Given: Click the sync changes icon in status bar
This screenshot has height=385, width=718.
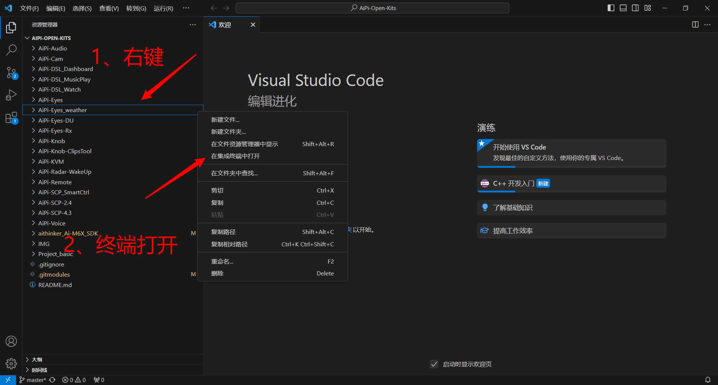Looking at the screenshot, I should [x=52, y=380].
